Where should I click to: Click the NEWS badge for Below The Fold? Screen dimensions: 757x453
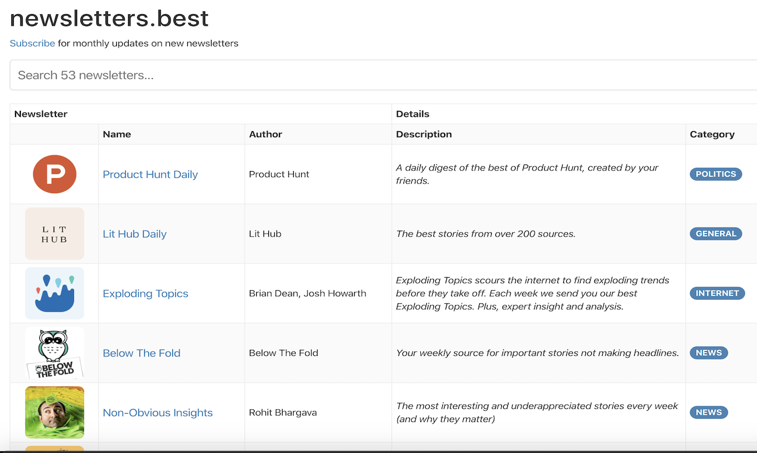[x=709, y=352]
